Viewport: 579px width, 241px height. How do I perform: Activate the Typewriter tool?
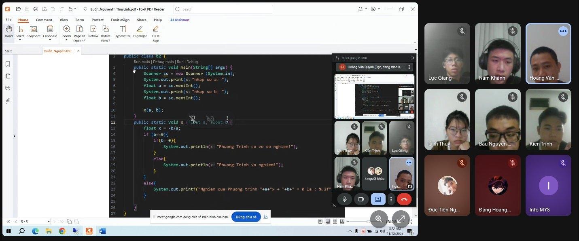(123, 32)
